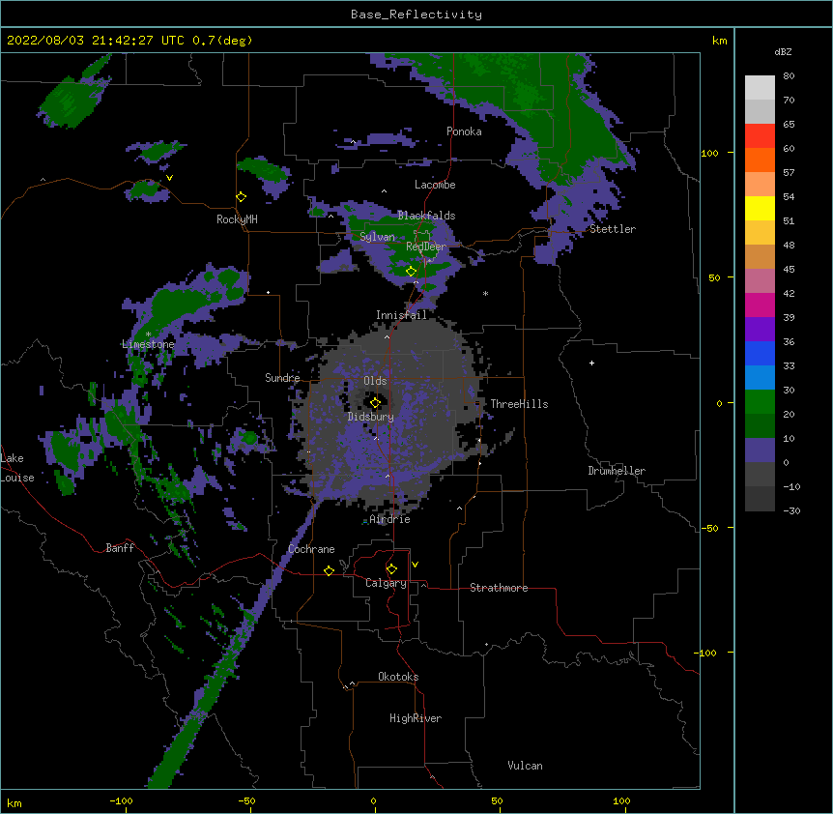Pick the magenta 42-39 dBZ legend swatch
The height and width of the screenshot is (814, 833).
point(760,305)
